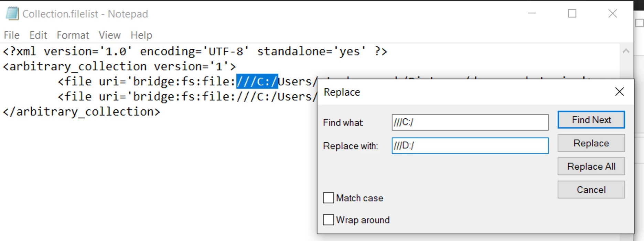This screenshot has height=241, width=644.
Task: Cancel the Replace dialog
Action: tap(591, 190)
